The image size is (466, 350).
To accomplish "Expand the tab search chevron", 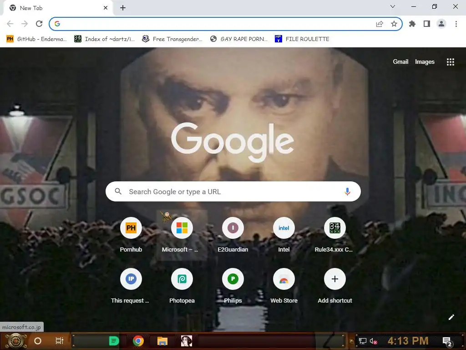I will 393,6.
